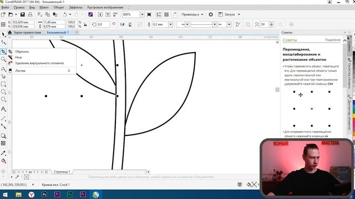Click the Full-screen preview icon
The image size is (355, 199).
coord(149,14)
